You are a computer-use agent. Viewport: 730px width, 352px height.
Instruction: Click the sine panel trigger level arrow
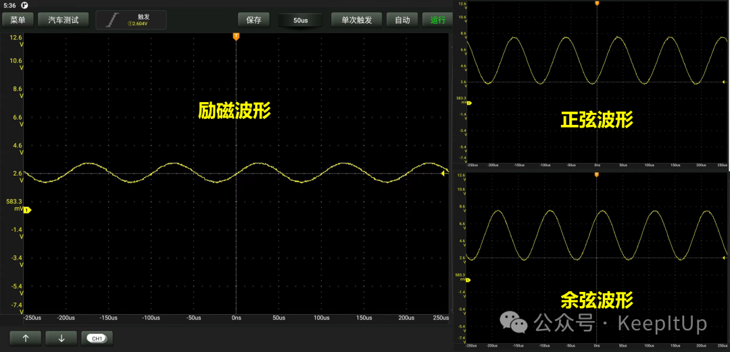(724, 82)
